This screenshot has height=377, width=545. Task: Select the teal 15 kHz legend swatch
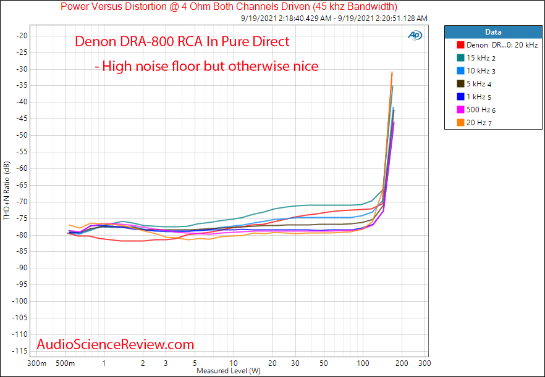point(460,58)
